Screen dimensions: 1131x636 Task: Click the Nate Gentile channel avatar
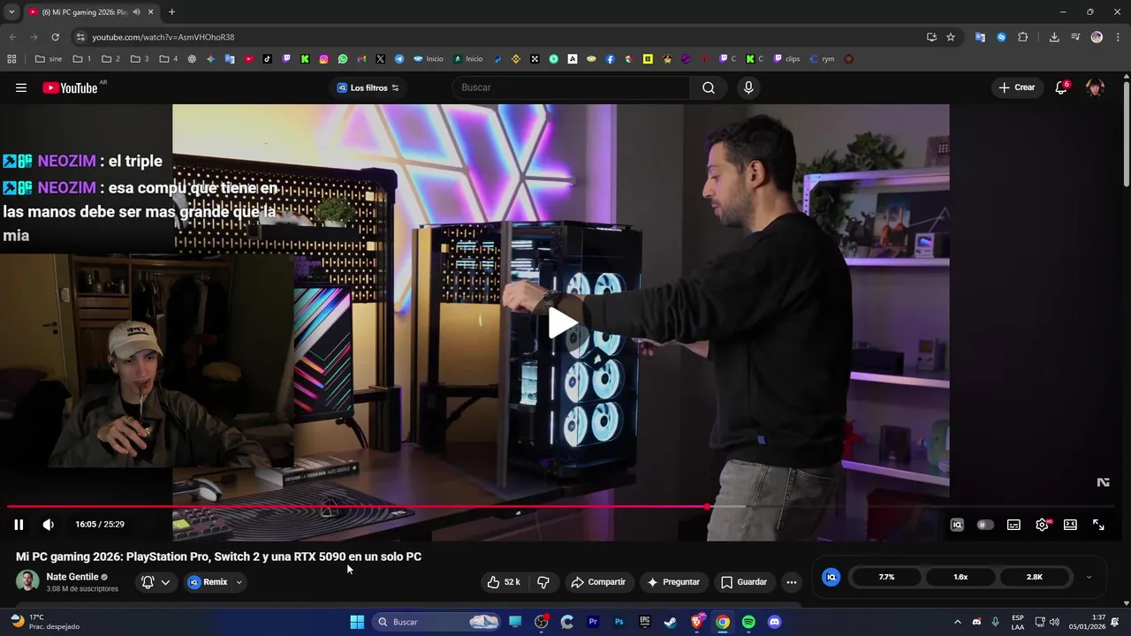27,581
